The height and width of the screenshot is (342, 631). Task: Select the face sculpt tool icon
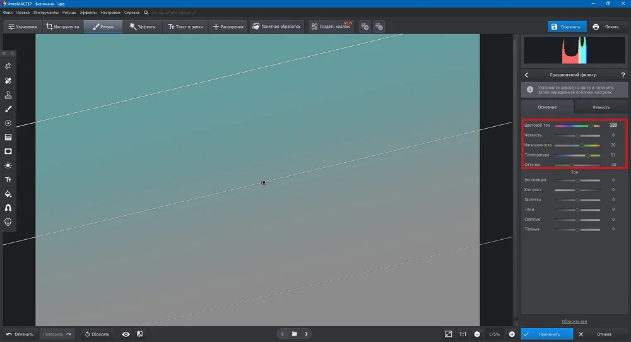8,222
